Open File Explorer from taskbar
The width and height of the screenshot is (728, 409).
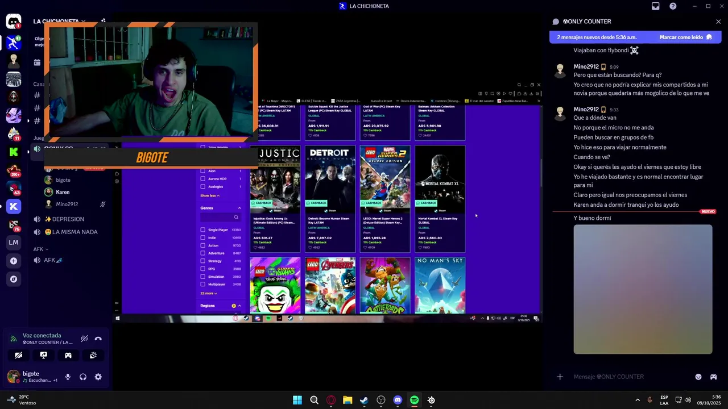[348, 400]
